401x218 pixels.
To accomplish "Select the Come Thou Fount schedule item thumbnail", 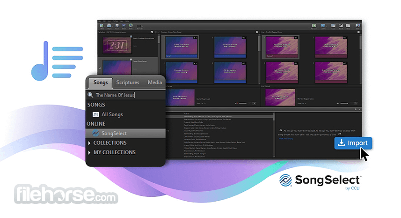I will 117,68.
